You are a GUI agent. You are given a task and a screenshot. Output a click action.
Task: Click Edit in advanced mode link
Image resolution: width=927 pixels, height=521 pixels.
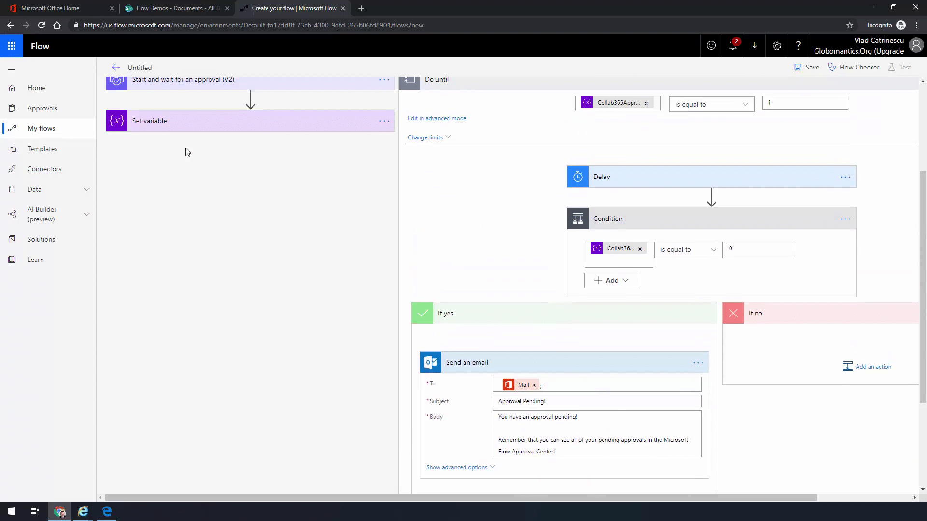(x=437, y=118)
